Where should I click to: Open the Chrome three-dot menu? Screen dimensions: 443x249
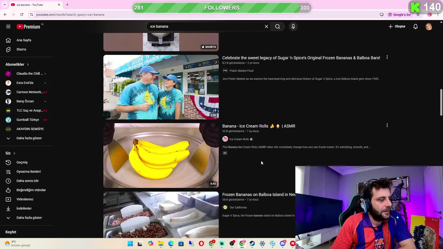(x=438, y=15)
